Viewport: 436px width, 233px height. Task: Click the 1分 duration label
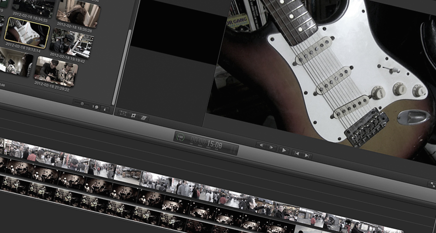point(95,106)
